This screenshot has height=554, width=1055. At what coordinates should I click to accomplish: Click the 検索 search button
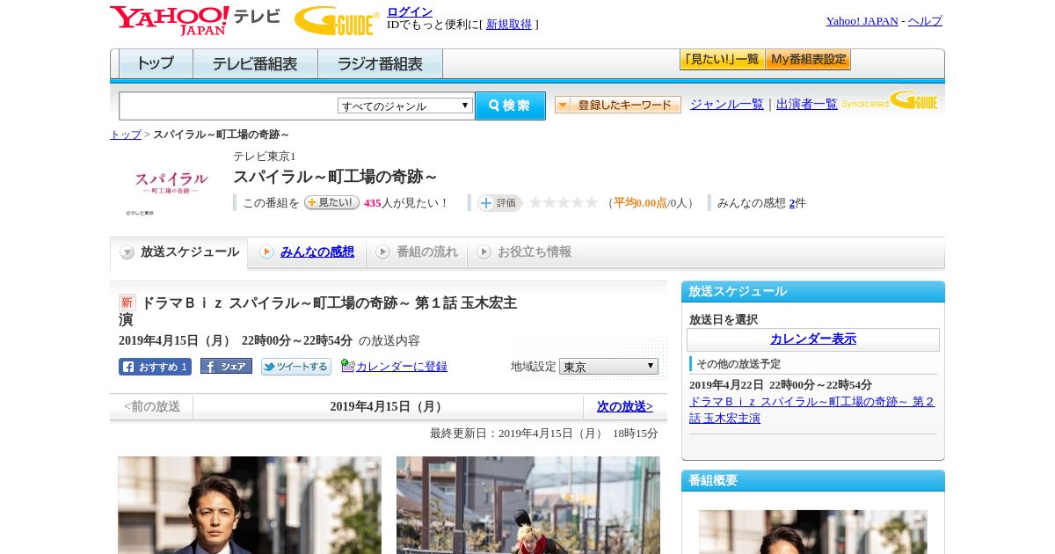pyautogui.click(x=510, y=106)
